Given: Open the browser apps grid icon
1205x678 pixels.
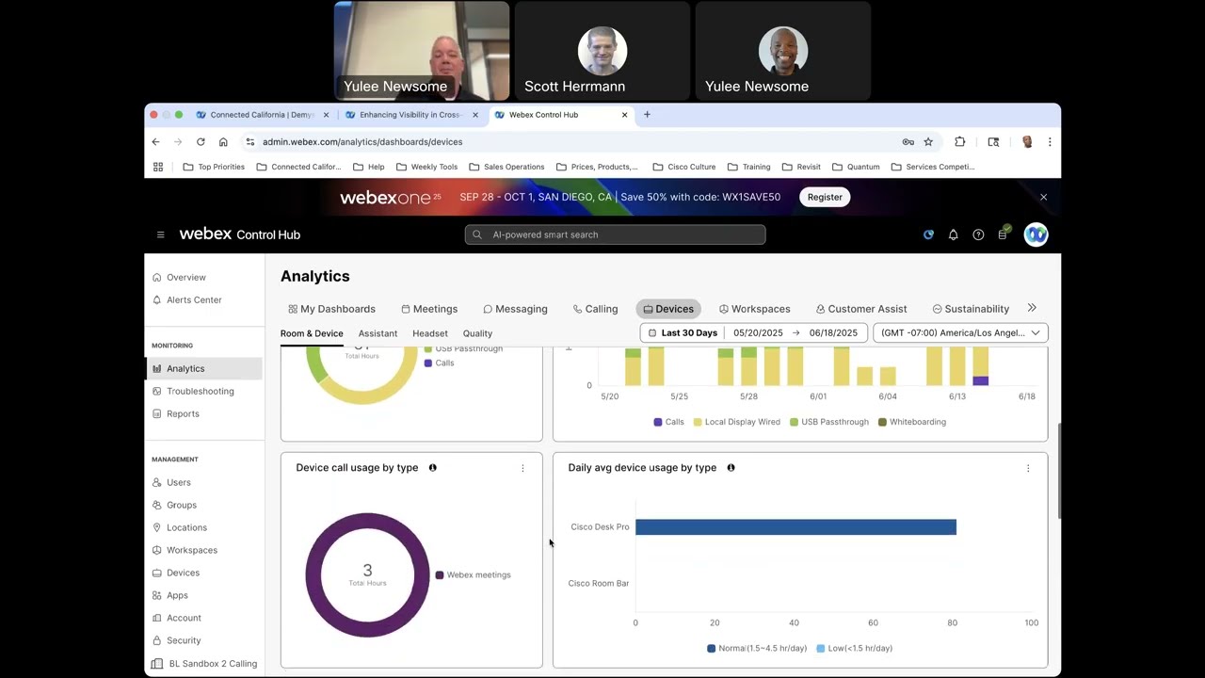Looking at the screenshot, I should [158, 167].
